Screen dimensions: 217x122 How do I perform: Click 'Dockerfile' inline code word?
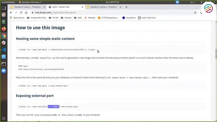(x=45, y=58)
